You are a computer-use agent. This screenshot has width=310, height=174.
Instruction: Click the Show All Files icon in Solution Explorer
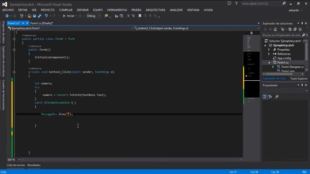[x=300, y=29]
